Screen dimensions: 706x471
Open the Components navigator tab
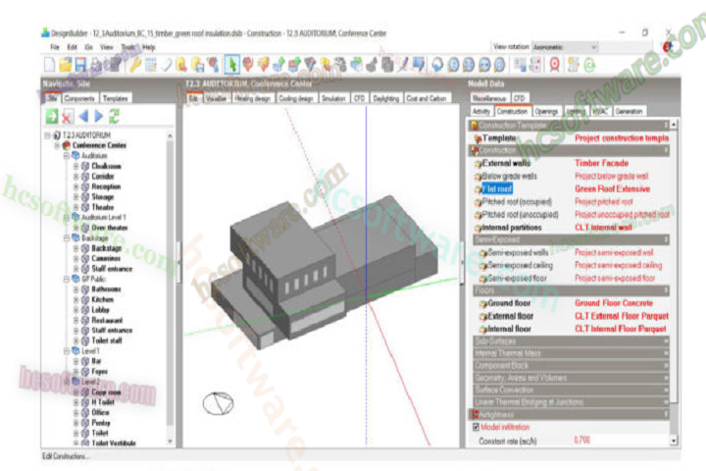click(79, 98)
